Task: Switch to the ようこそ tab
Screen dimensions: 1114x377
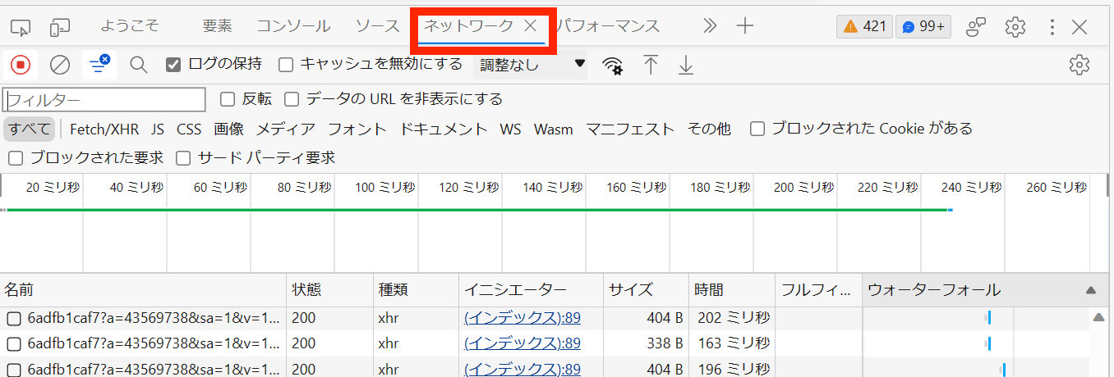Action: tap(130, 25)
